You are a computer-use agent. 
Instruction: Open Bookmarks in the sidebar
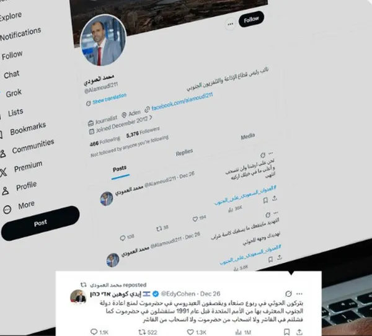tap(28, 128)
